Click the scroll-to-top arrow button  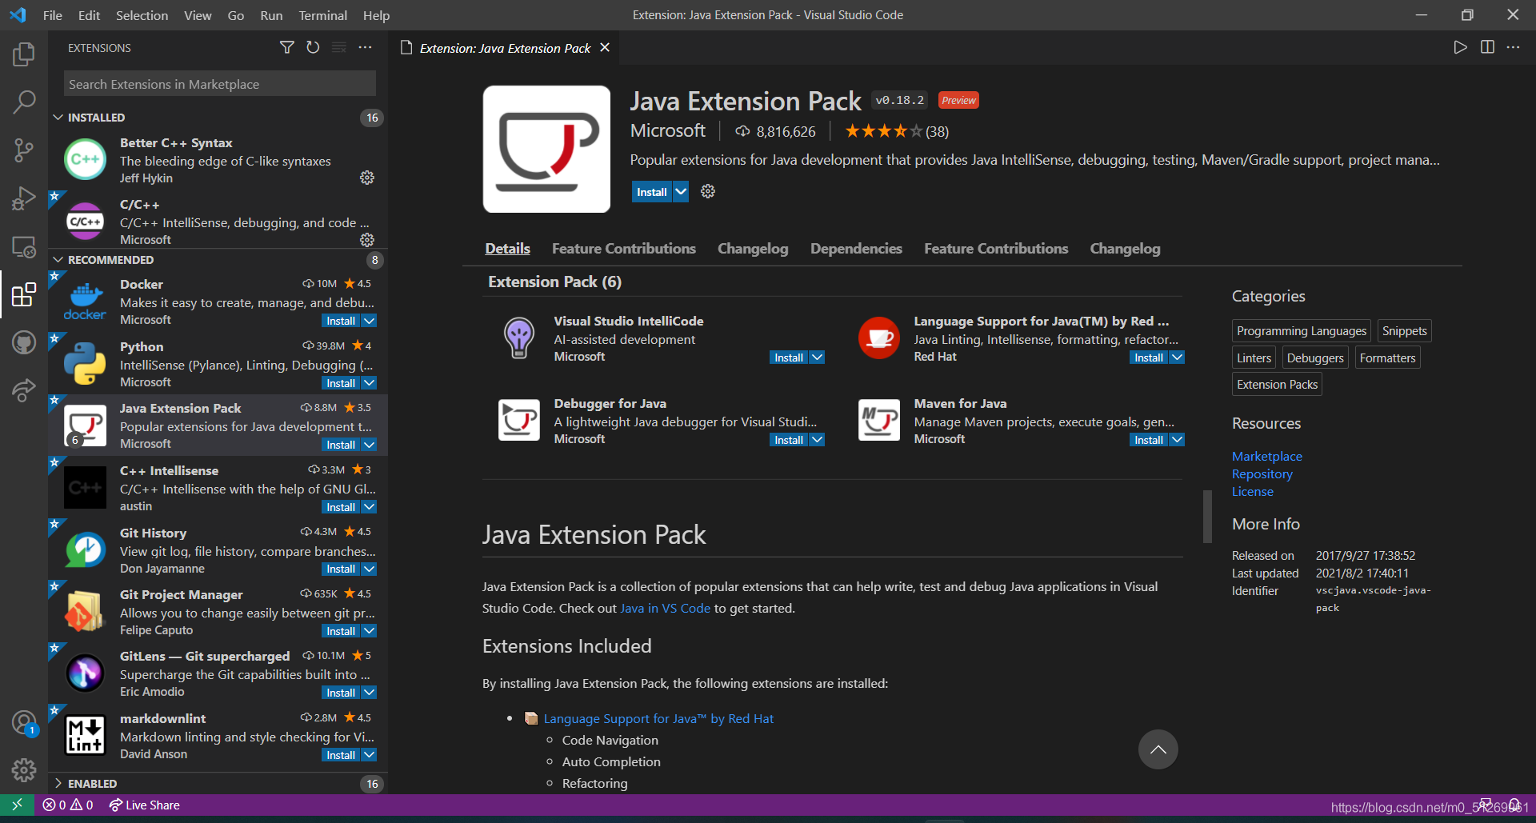1158,749
